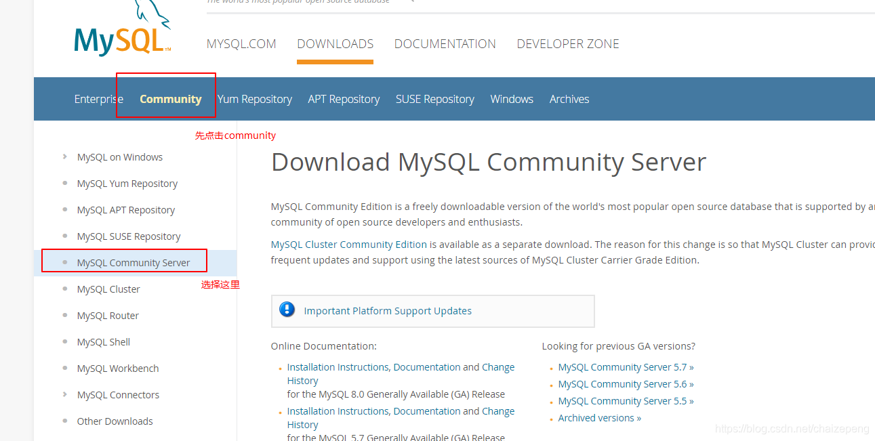
Task: Open the DOCUMENTATION top navigation item
Action: pyautogui.click(x=445, y=44)
